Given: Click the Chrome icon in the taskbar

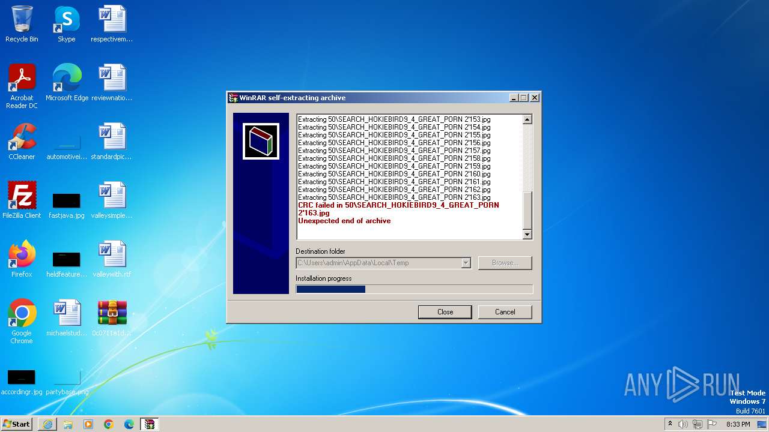Looking at the screenshot, I should click(x=109, y=424).
